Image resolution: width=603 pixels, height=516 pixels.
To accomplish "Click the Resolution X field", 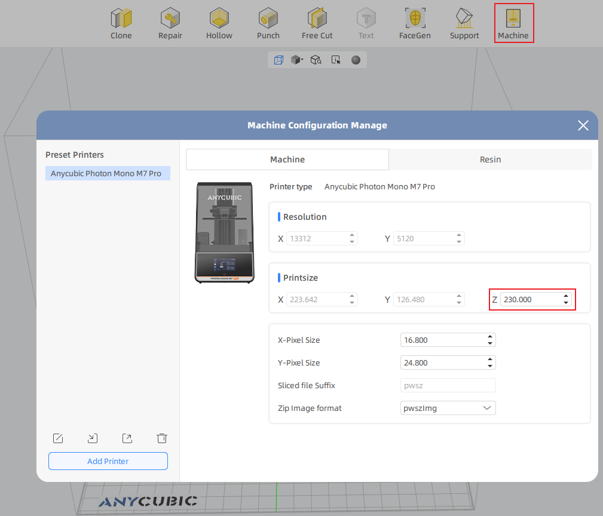I will pyautogui.click(x=322, y=239).
